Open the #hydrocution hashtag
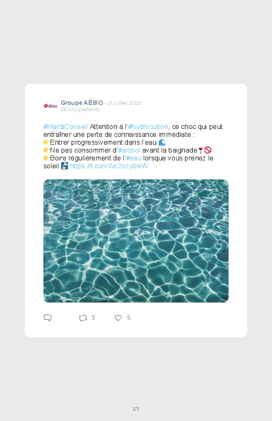This screenshot has height=421, width=272. (148, 126)
